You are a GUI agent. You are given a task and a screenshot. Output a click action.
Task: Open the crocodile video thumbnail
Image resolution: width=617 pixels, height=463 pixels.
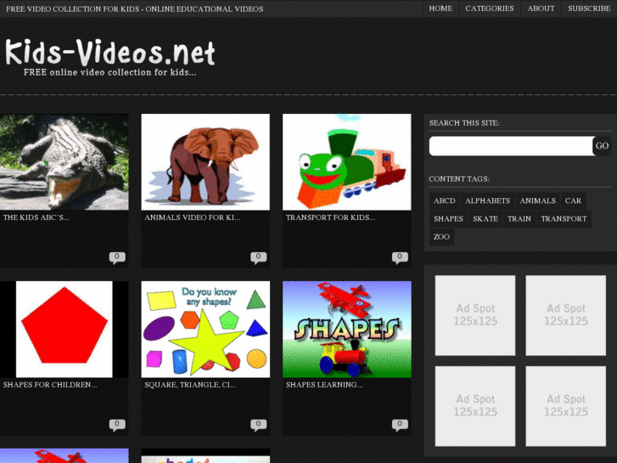click(65, 162)
